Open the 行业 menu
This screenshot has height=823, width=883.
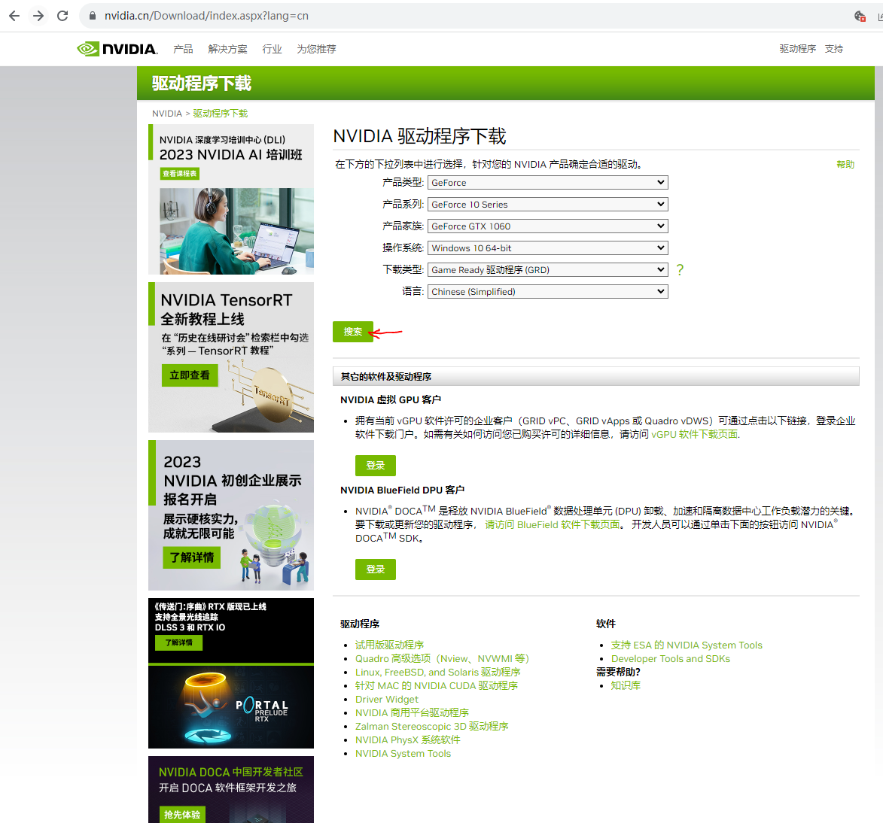click(x=272, y=49)
